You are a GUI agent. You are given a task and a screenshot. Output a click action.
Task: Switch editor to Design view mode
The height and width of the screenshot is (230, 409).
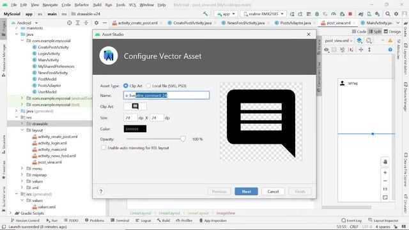click(x=392, y=31)
